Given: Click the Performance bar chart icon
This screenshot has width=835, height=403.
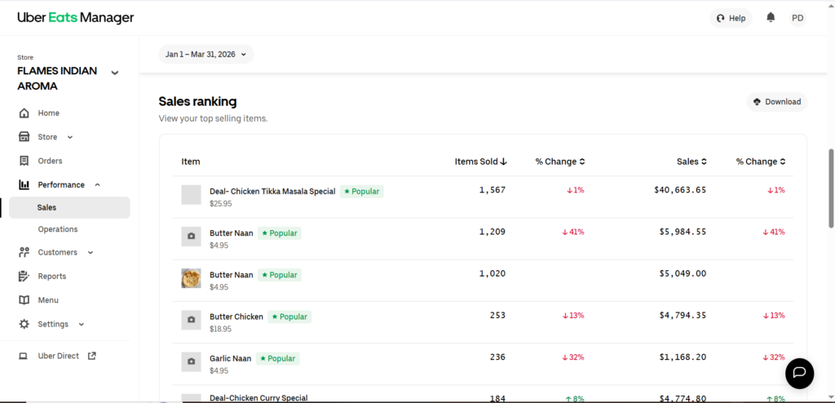Looking at the screenshot, I should tap(24, 185).
